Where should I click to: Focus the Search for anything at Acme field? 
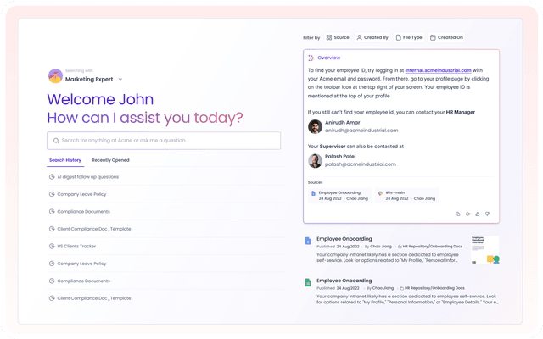[164, 141]
